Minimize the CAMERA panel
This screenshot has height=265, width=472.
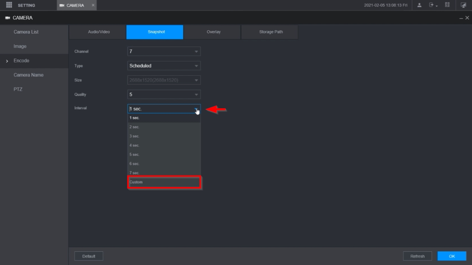tap(461, 18)
